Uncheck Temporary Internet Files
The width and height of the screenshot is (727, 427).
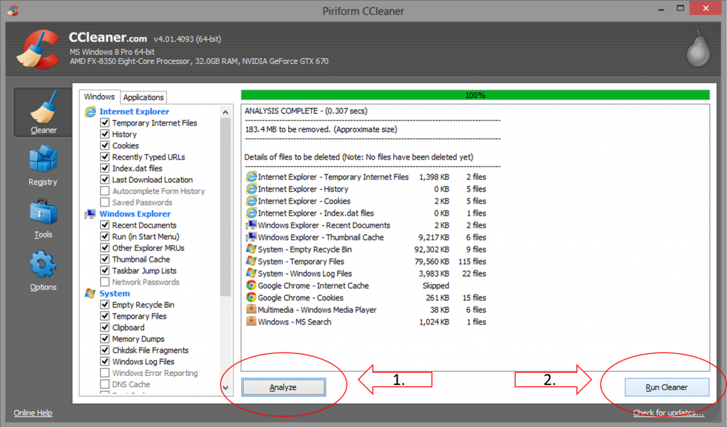pos(105,123)
